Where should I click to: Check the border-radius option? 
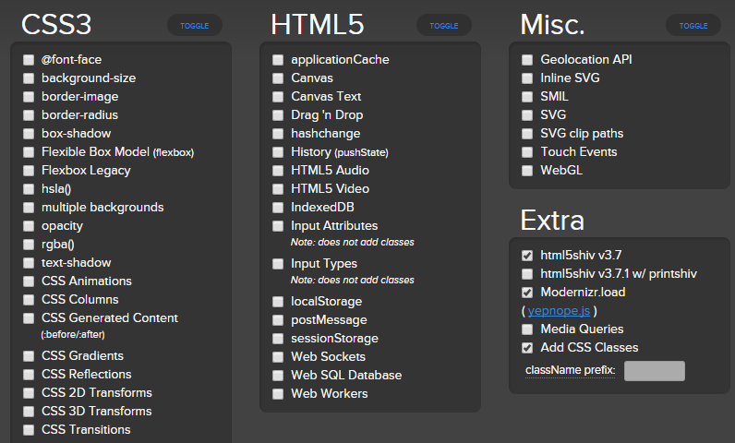pos(30,115)
